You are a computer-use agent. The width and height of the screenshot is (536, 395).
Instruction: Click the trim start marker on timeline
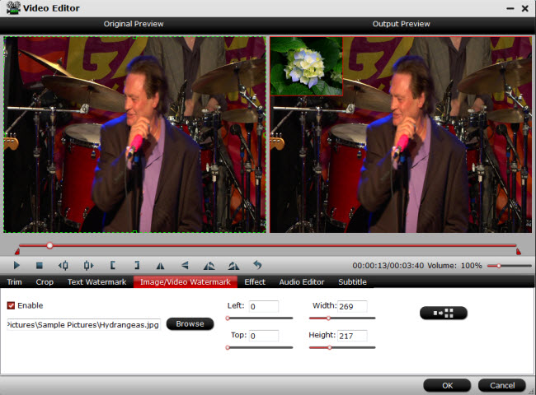pyautogui.click(x=17, y=252)
